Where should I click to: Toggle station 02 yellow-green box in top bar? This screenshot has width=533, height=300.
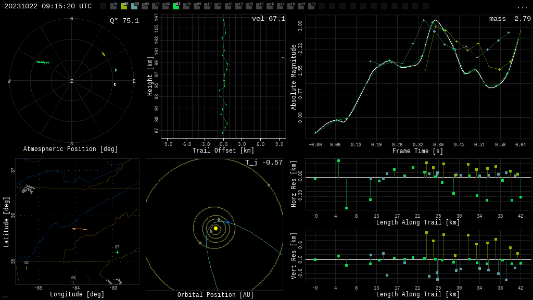(124, 6)
